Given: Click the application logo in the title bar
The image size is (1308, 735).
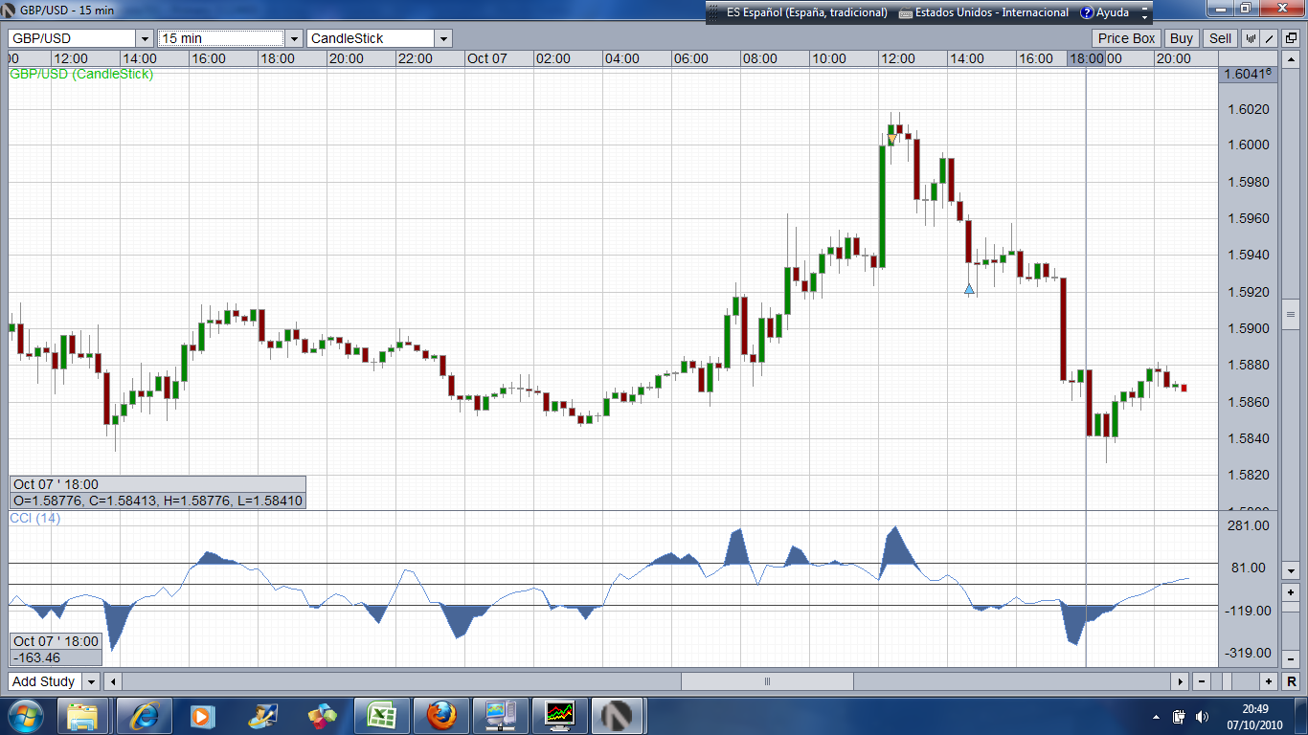Looking at the screenshot, I should 10,10.
